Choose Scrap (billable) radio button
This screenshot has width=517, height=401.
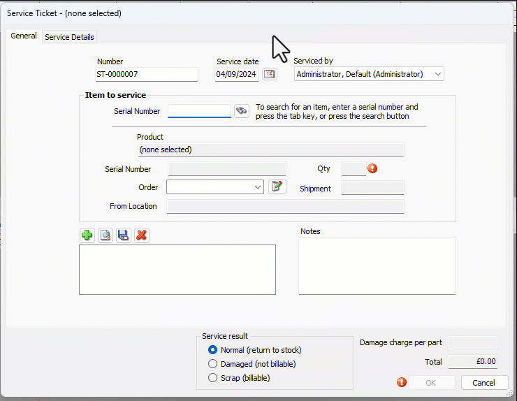(x=213, y=378)
